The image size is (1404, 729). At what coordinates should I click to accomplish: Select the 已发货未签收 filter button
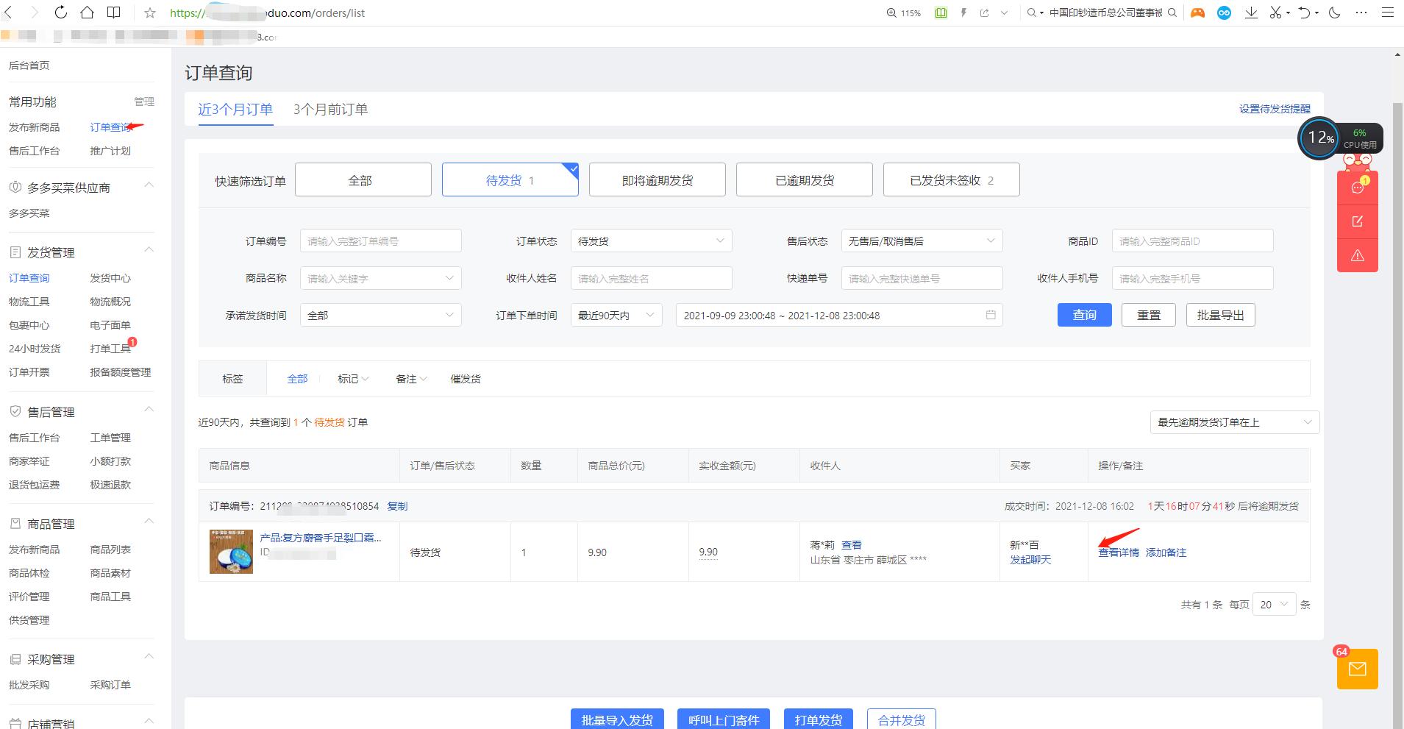(x=951, y=179)
